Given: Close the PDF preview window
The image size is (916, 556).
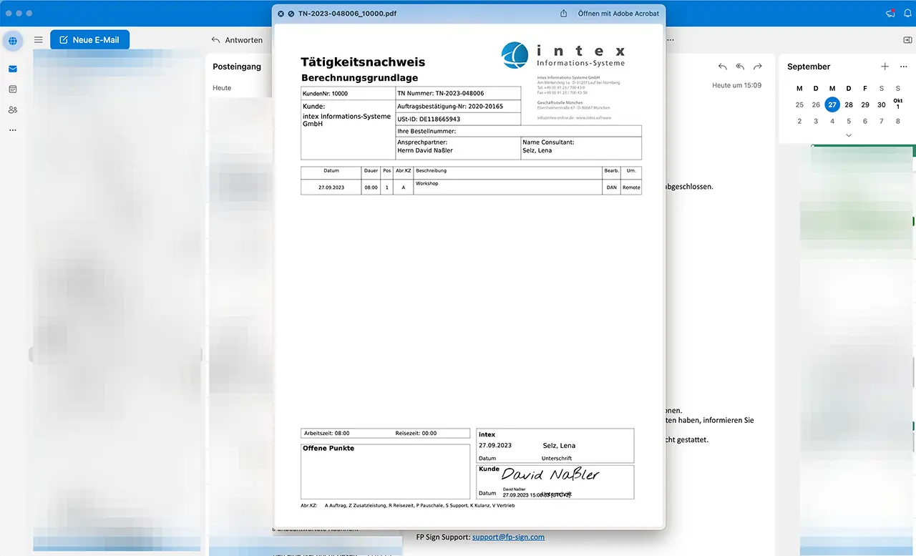Looking at the screenshot, I should pyautogui.click(x=281, y=14).
